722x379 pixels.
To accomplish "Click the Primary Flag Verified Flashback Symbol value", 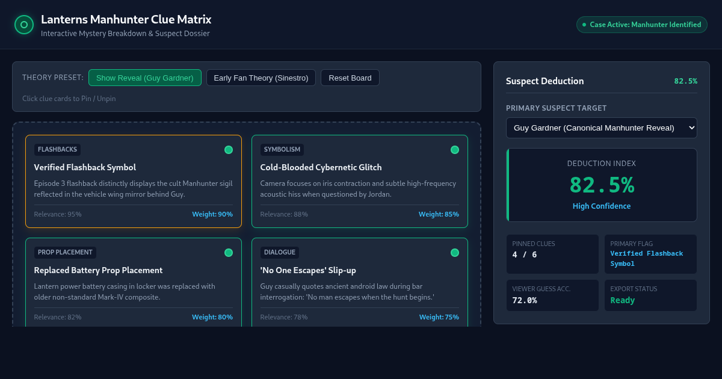I will coord(647,259).
